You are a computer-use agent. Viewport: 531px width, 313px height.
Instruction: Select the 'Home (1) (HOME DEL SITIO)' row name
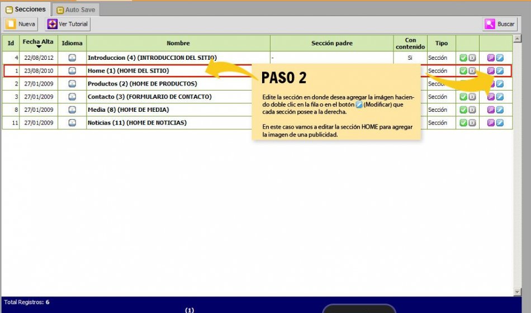(129, 70)
